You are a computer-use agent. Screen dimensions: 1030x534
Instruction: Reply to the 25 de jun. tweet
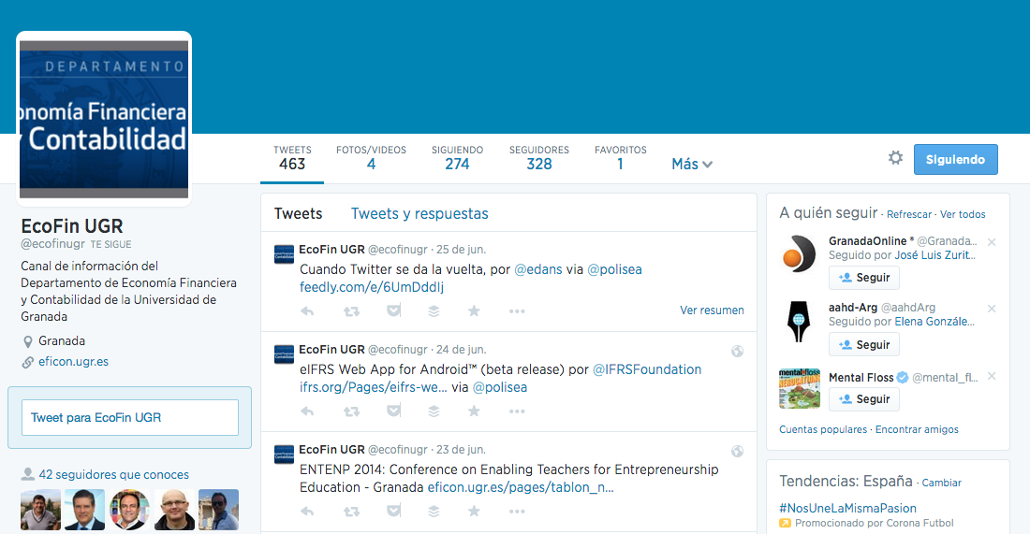pos(307,310)
